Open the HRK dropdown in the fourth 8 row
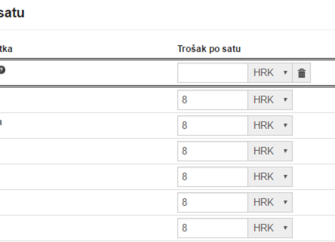 tap(270, 177)
